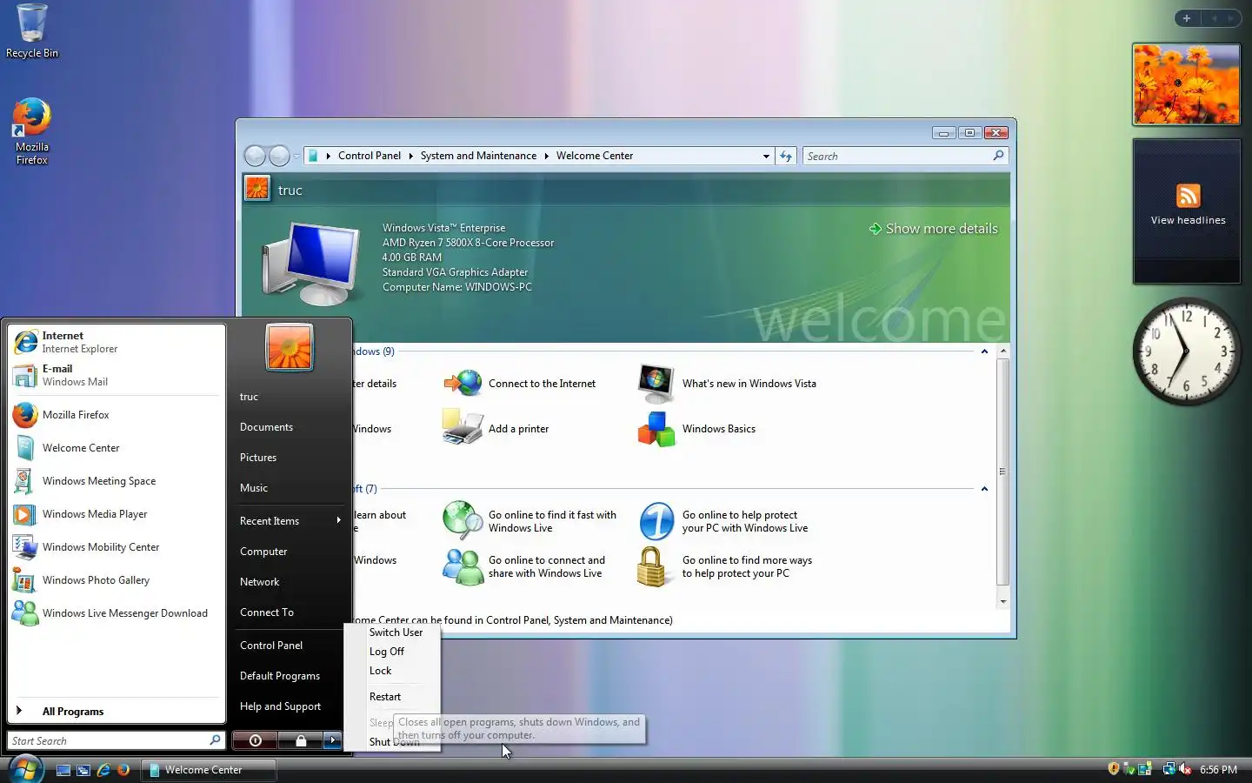Click breadcrumb arrow after System and Maintenance
The image size is (1252, 783).
pyautogui.click(x=547, y=156)
